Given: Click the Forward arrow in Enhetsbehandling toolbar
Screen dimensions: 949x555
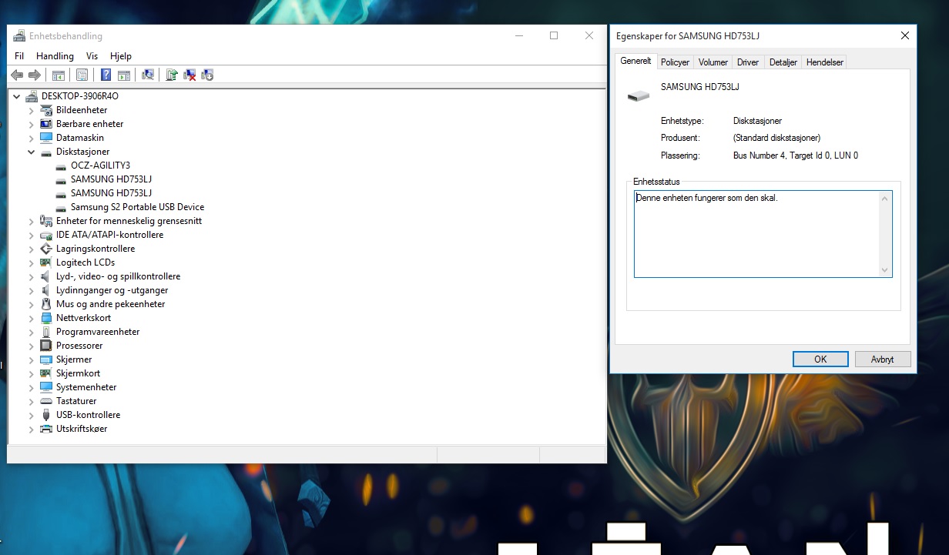Looking at the screenshot, I should point(34,75).
